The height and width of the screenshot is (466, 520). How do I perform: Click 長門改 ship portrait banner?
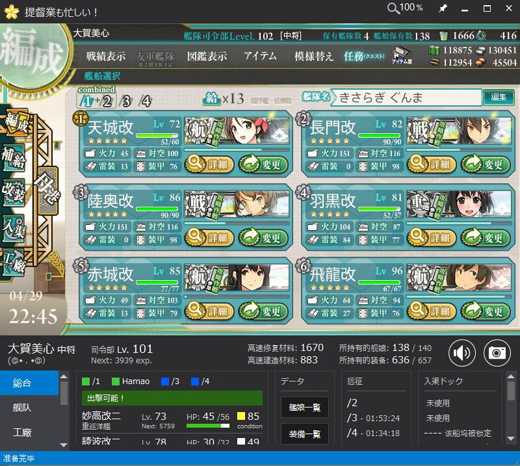(459, 131)
